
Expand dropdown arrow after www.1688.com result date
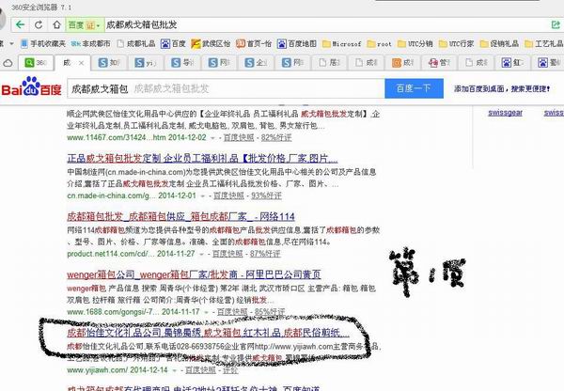tap(206, 312)
